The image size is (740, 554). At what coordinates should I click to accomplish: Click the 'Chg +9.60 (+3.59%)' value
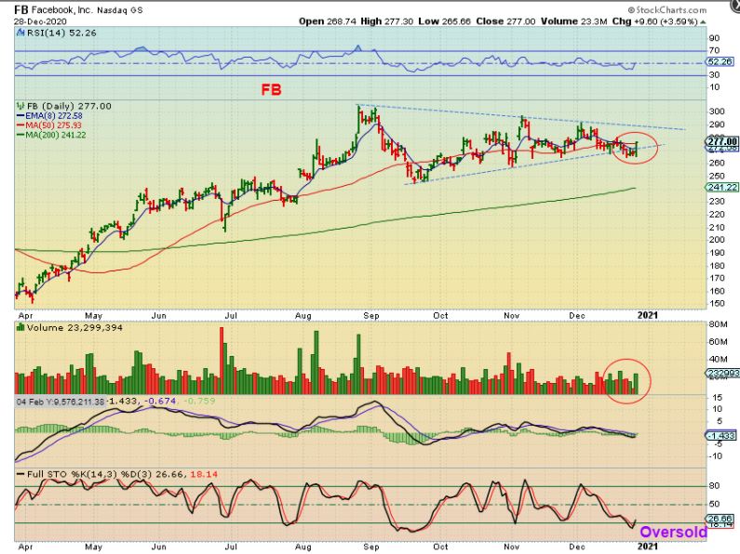[x=655, y=21]
